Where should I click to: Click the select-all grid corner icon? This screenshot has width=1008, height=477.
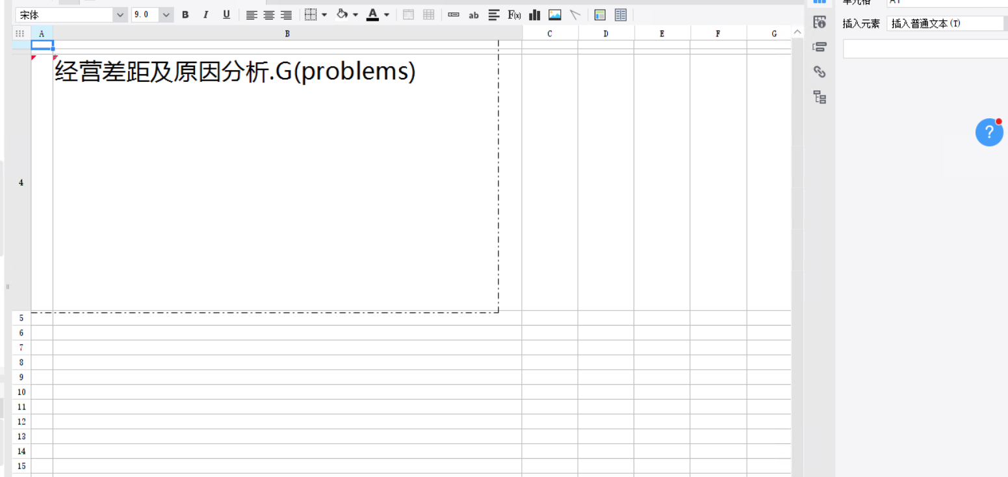pyautogui.click(x=20, y=33)
